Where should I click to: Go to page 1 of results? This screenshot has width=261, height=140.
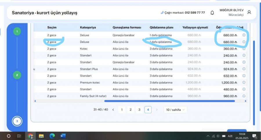click(x=122, y=110)
